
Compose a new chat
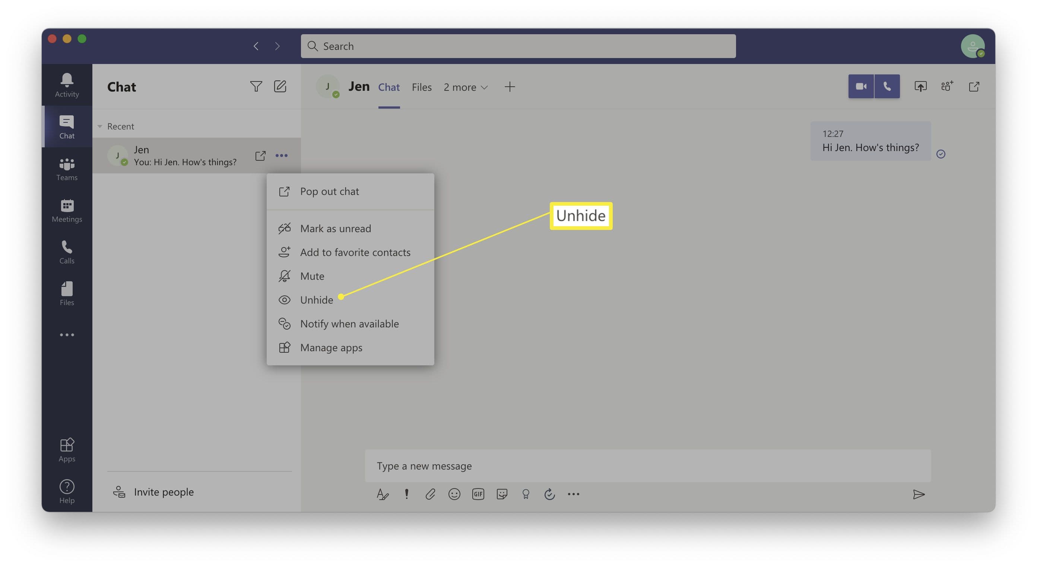click(280, 86)
